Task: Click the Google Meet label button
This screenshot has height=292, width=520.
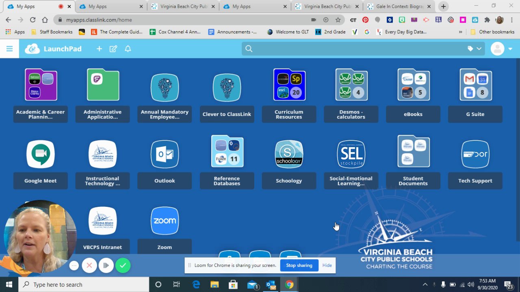Action: (41, 181)
